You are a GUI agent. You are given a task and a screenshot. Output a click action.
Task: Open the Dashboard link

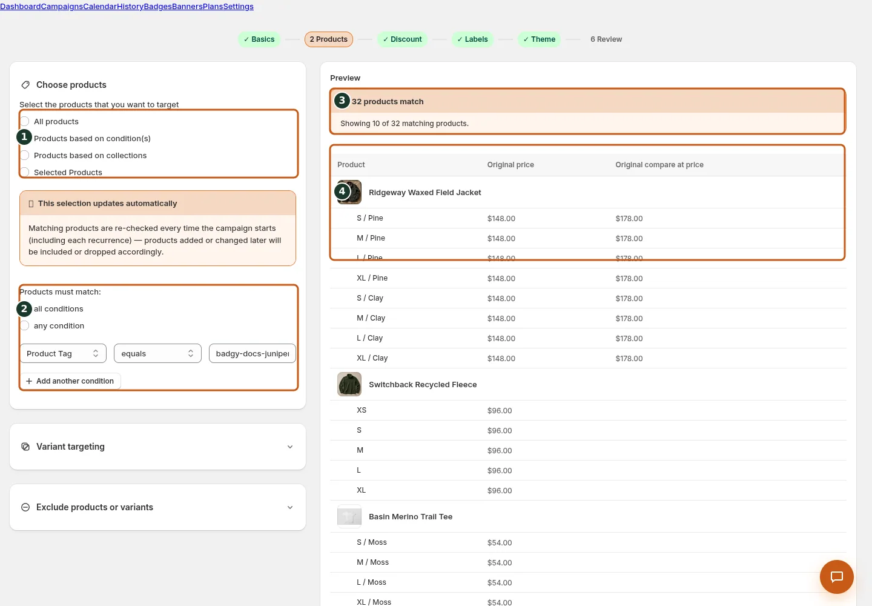point(21,7)
